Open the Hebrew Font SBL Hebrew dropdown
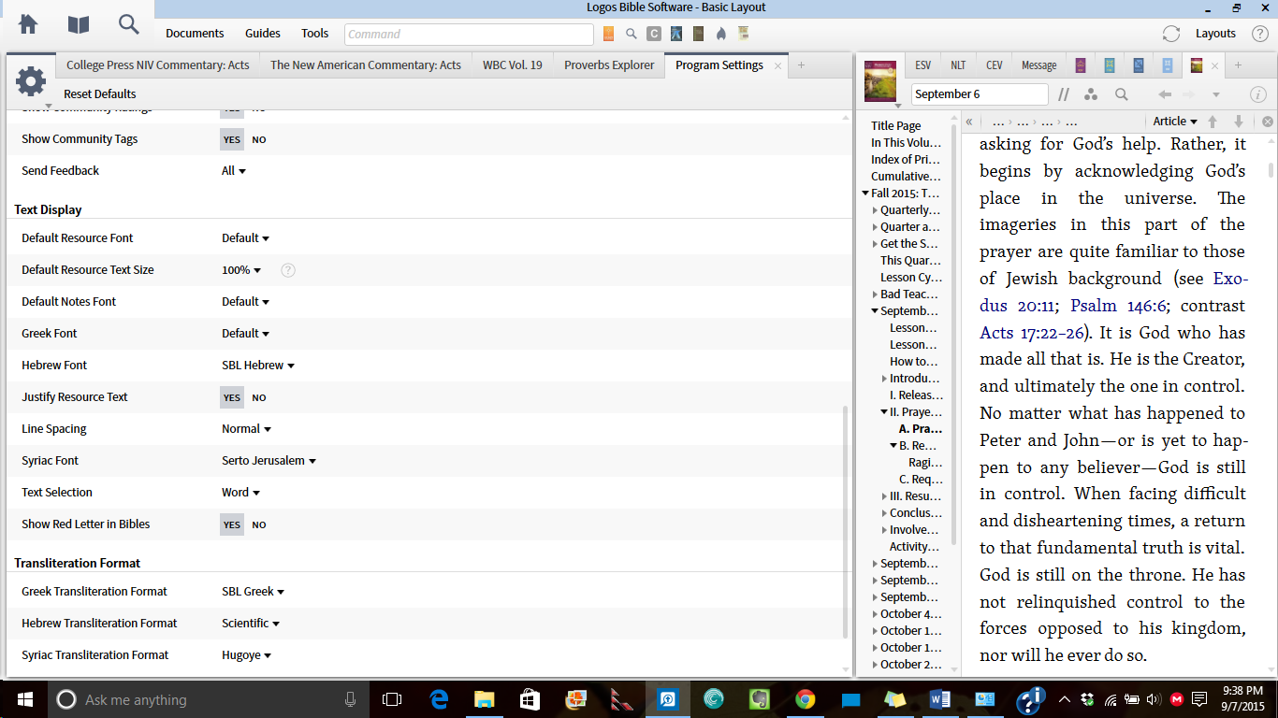The image size is (1278, 718). coord(258,366)
